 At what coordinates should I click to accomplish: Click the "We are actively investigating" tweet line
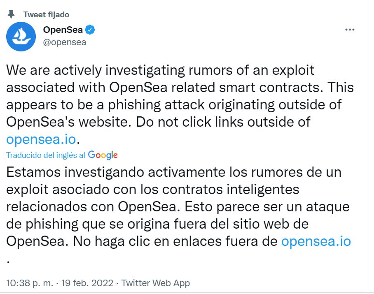(x=160, y=70)
